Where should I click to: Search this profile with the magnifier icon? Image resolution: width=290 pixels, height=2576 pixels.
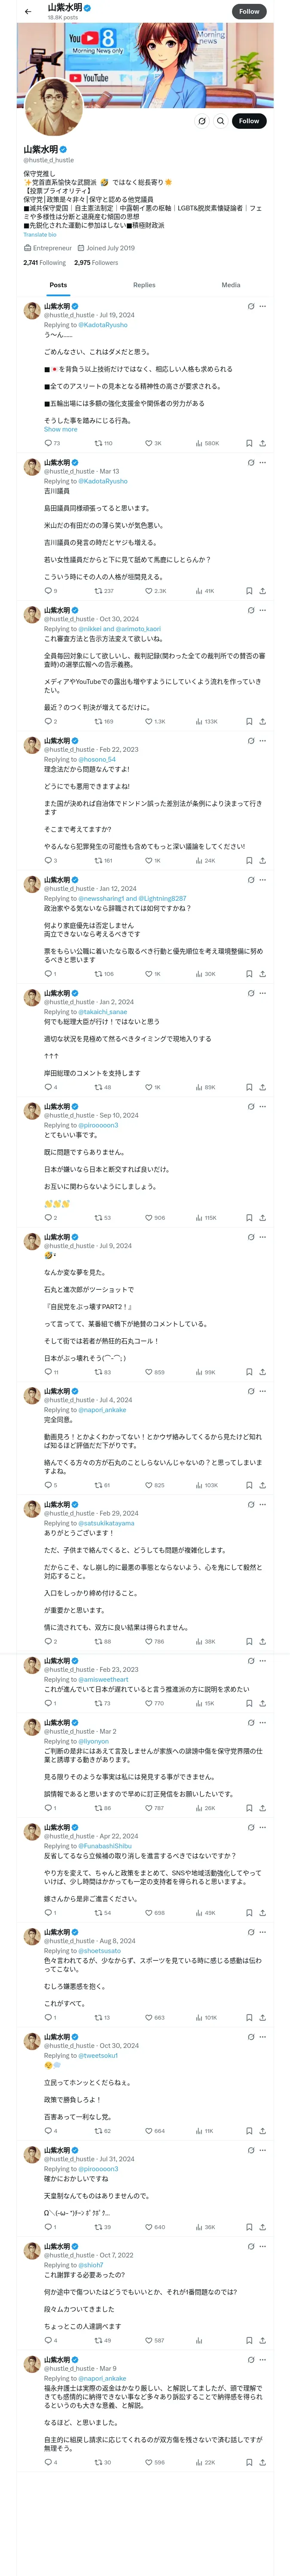[221, 121]
